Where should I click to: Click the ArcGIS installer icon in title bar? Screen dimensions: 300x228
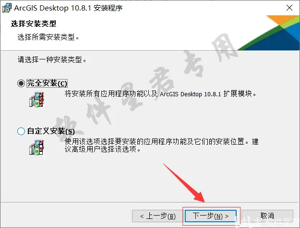7,8
